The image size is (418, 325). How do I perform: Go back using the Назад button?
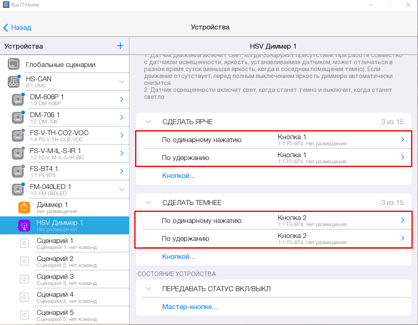tap(18, 27)
